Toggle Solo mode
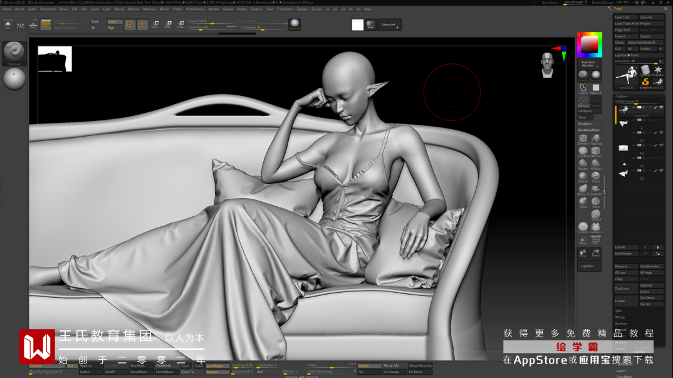Screen dimensions: 673x378 tap(8, 24)
